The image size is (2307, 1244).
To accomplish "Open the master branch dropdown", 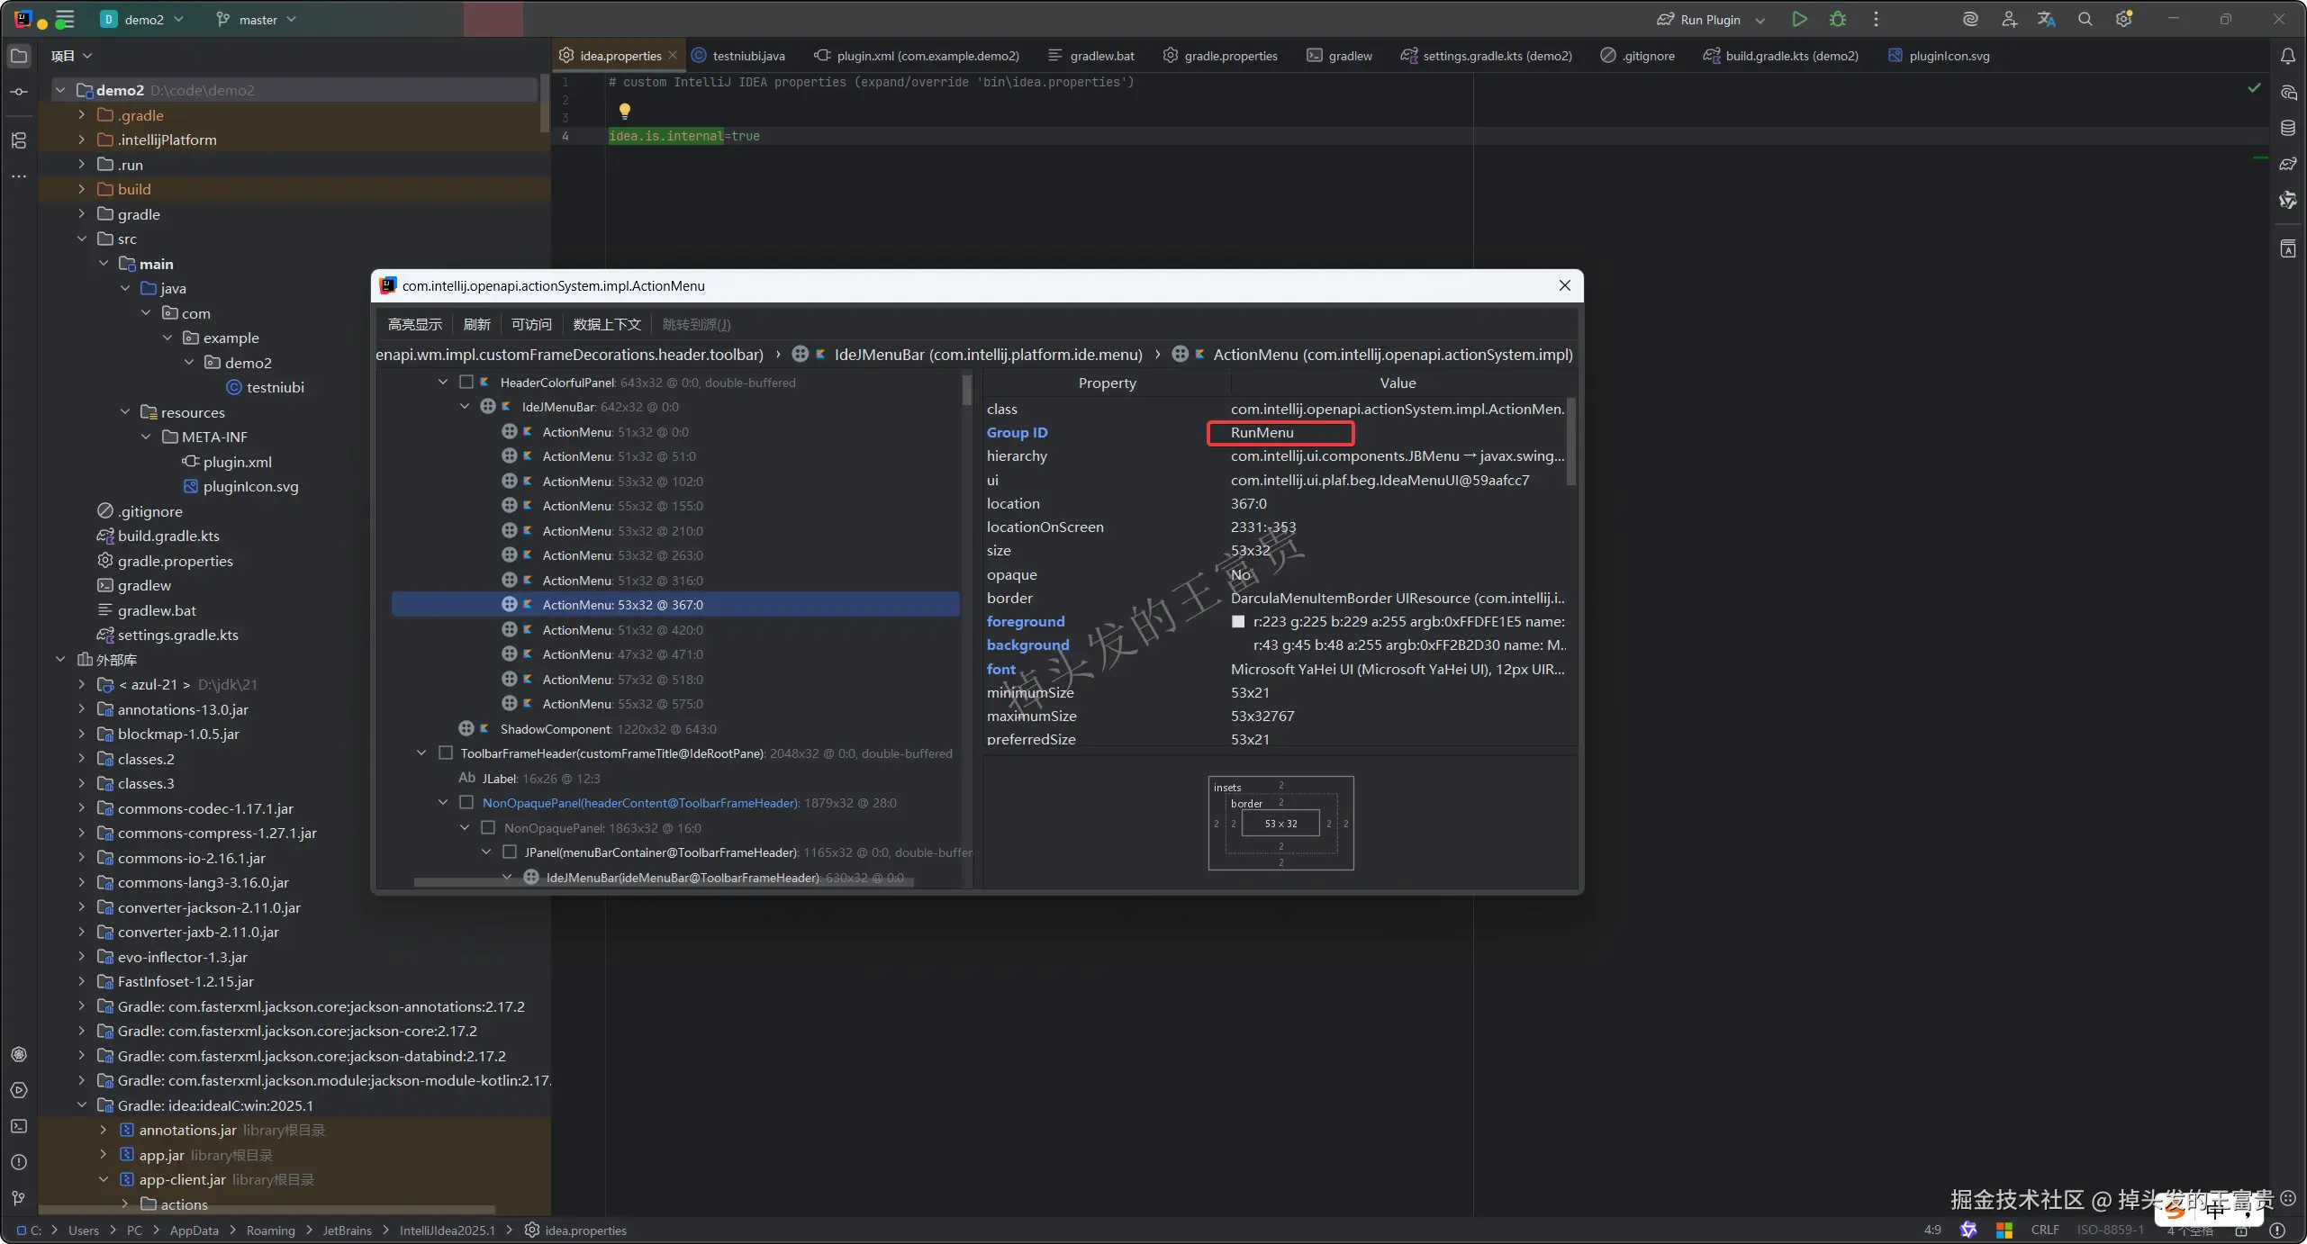I will click(257, 19).
